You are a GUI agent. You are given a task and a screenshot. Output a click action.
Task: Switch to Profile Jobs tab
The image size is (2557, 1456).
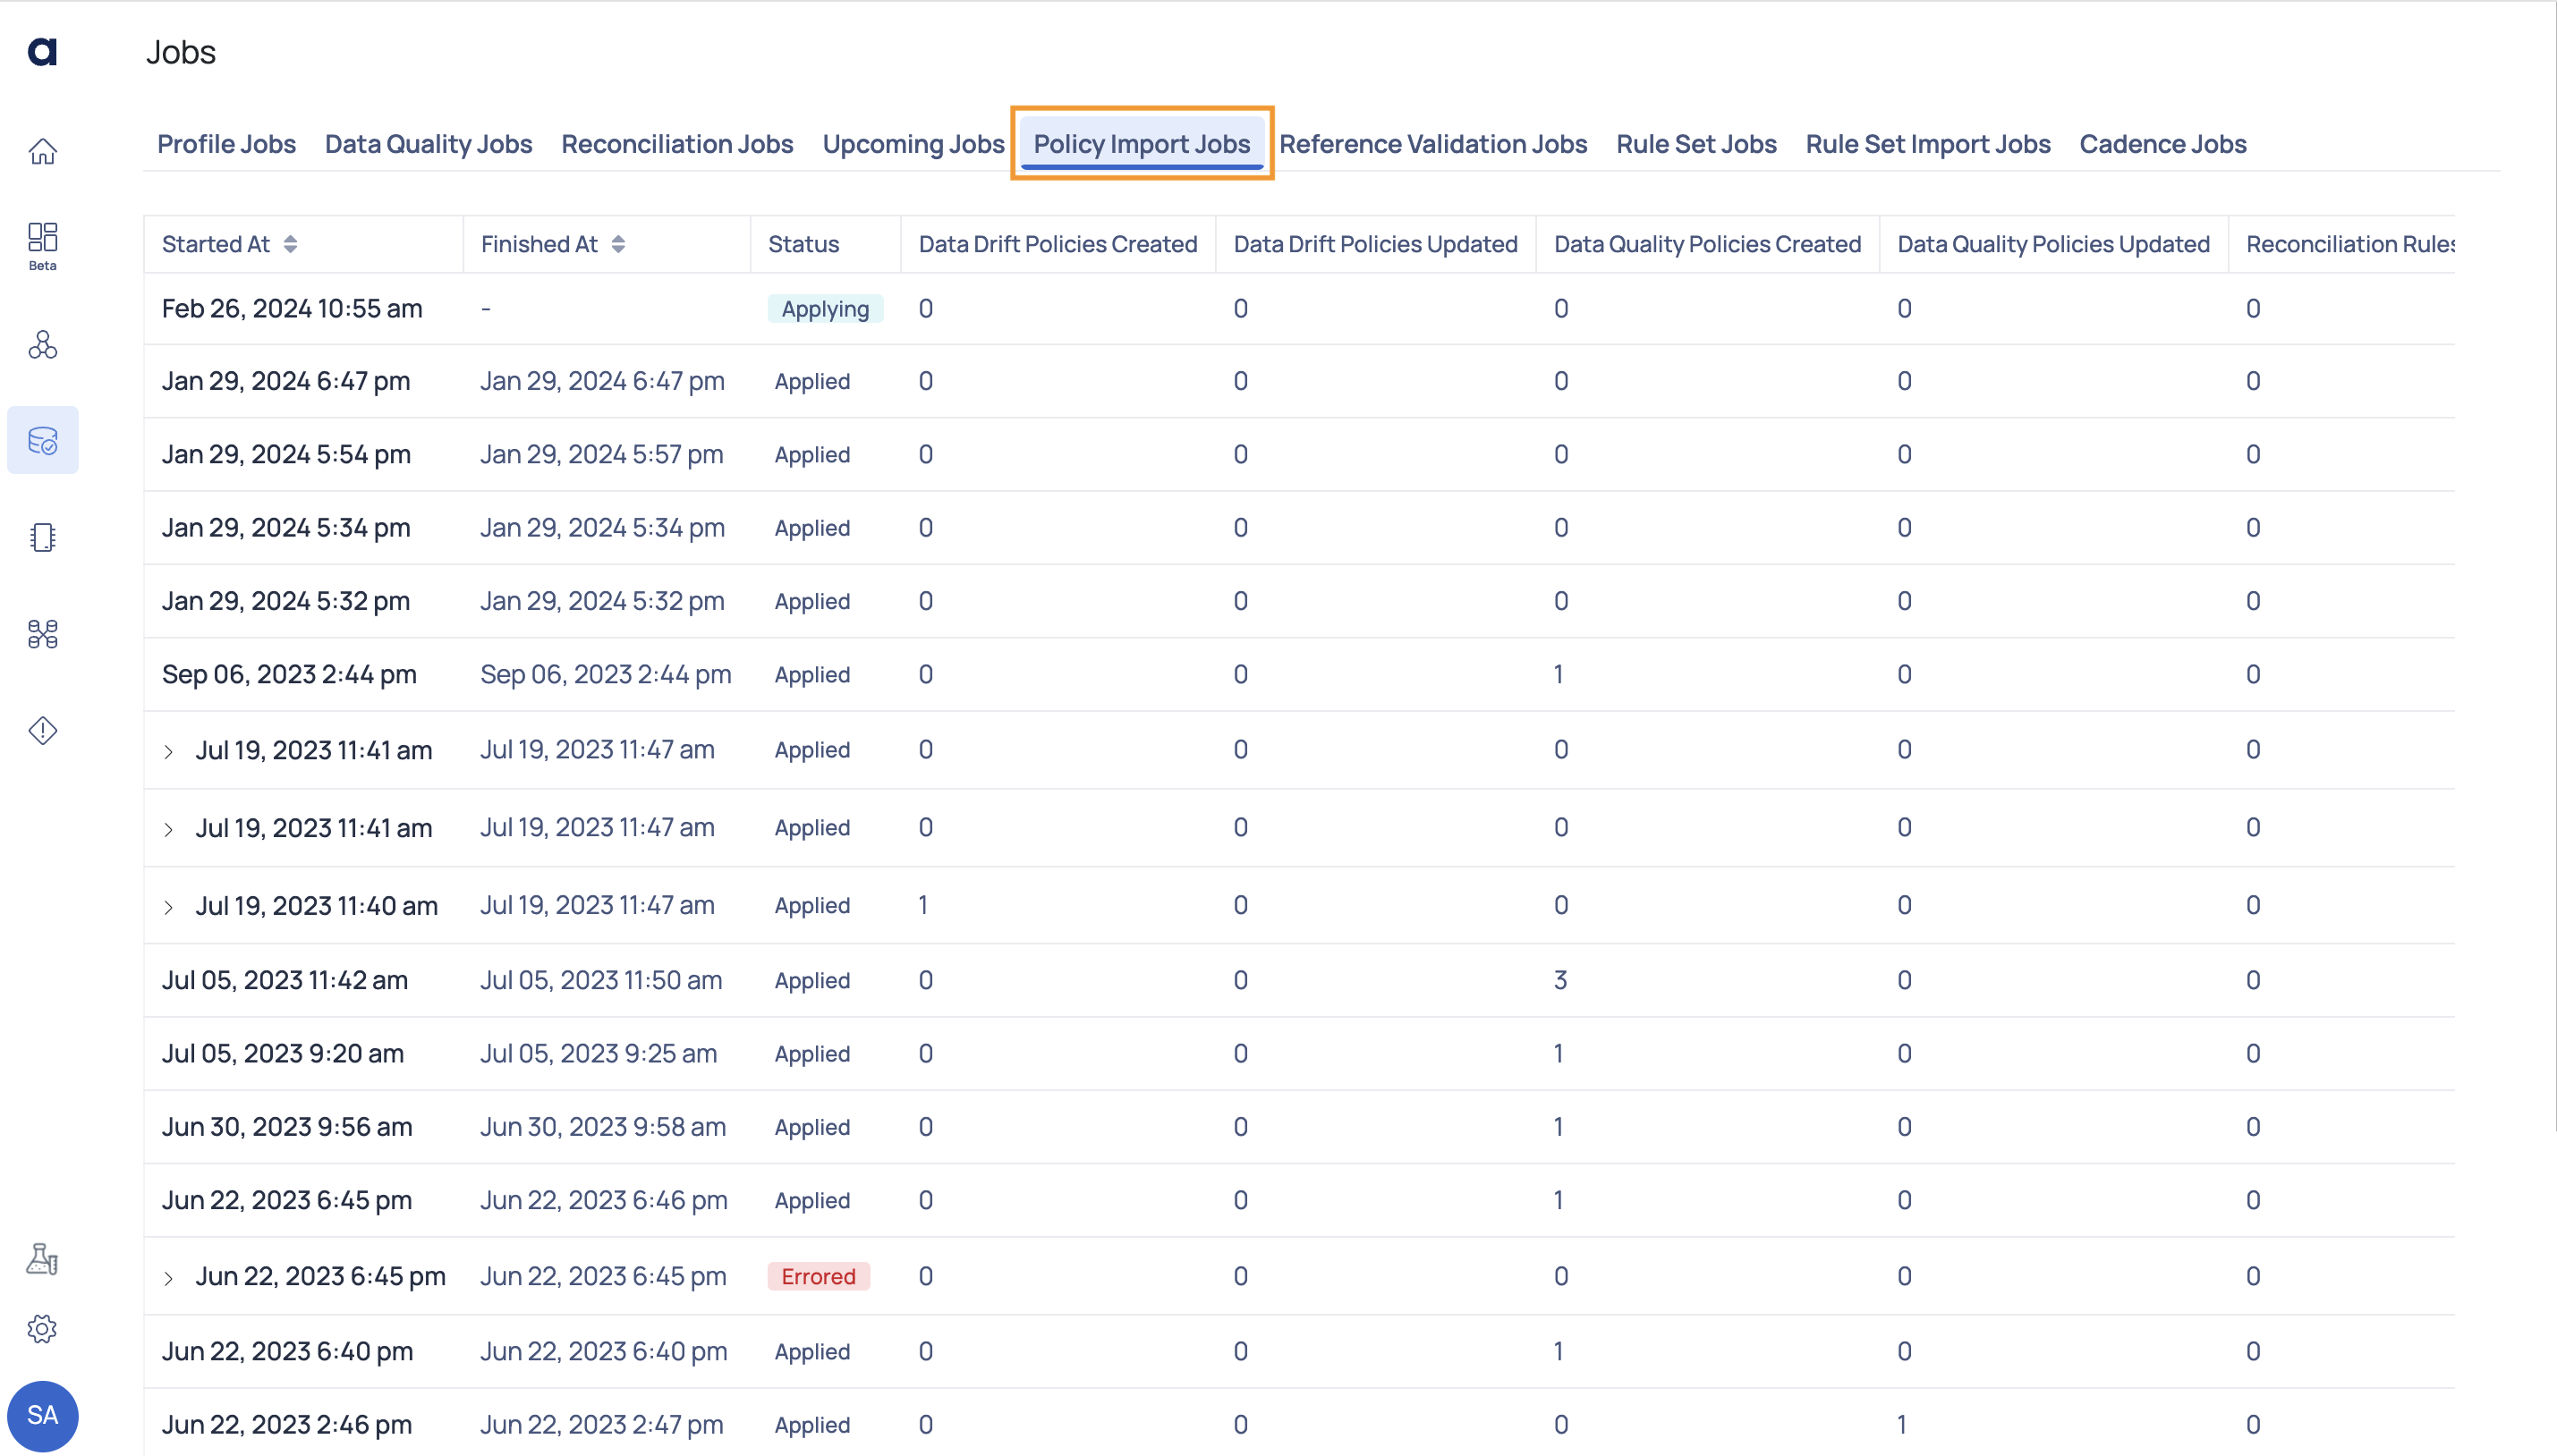click(226, 144)
